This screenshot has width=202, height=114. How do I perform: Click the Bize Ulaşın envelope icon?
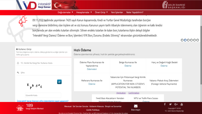click(136, 106)
